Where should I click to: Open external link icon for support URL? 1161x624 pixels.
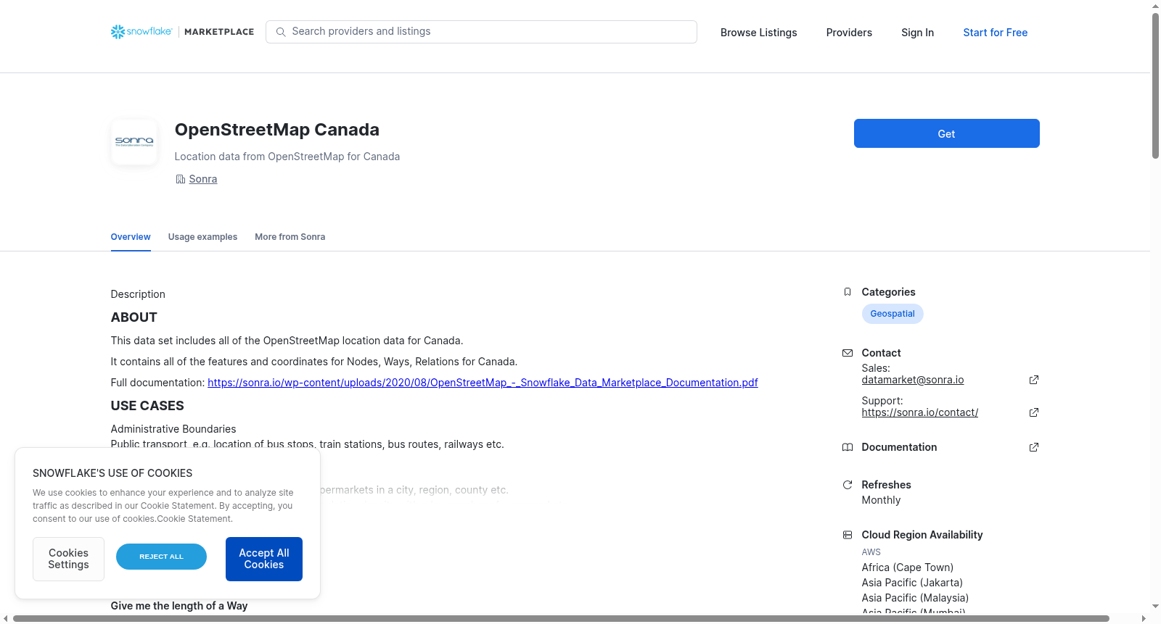point(1034,412)
